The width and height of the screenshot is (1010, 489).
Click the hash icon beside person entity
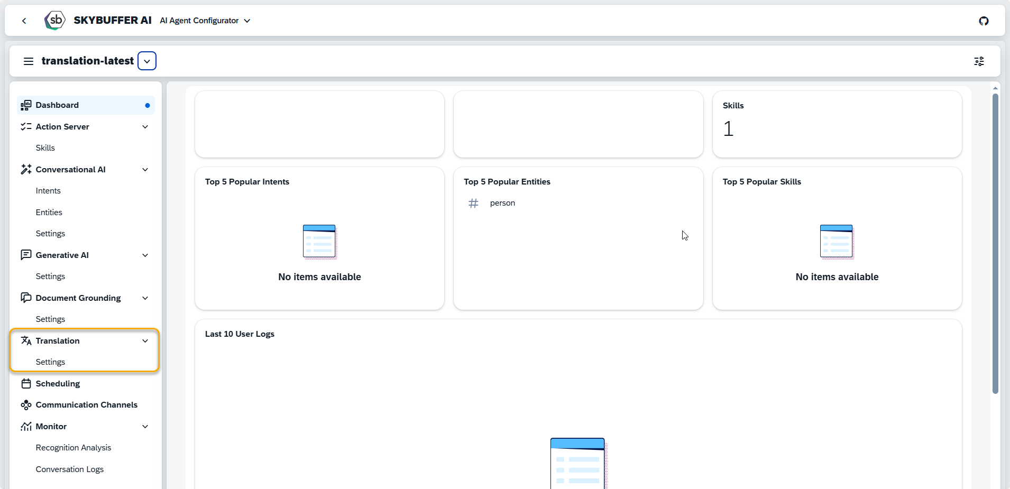tap(473, 203)
